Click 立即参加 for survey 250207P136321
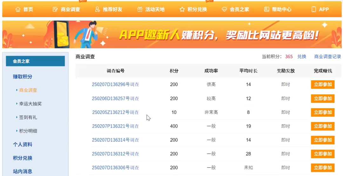Image resolution: width=343 pixels, height=176 pixels. [323, 126]
